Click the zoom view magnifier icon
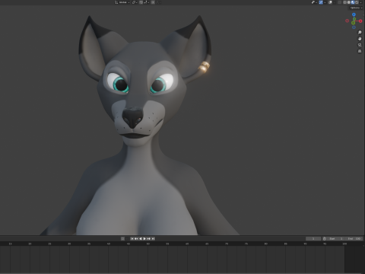Viewport: 365px width, 274px height. (360, 33)
